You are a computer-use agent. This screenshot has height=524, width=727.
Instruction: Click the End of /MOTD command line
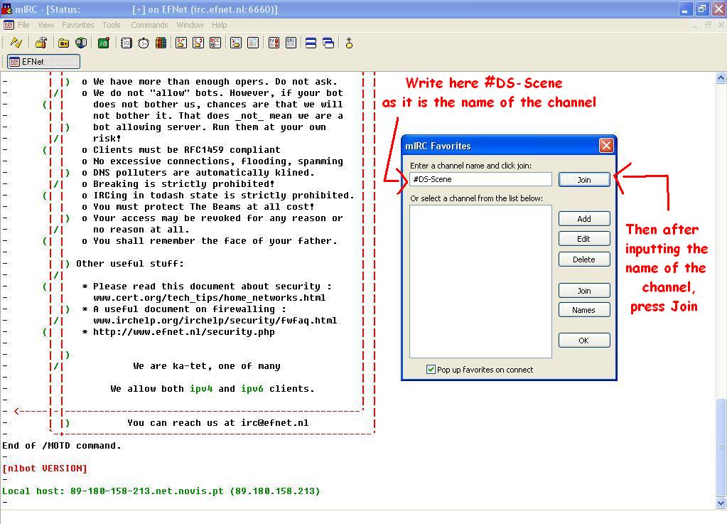(62, 446)
